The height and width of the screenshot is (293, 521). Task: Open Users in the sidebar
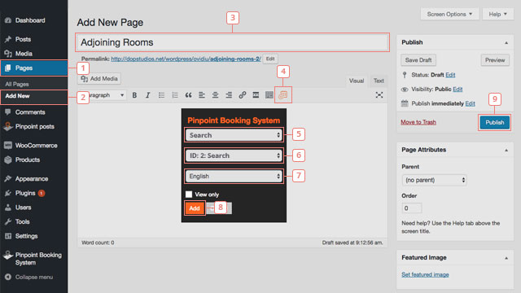(x=23, y=208)
